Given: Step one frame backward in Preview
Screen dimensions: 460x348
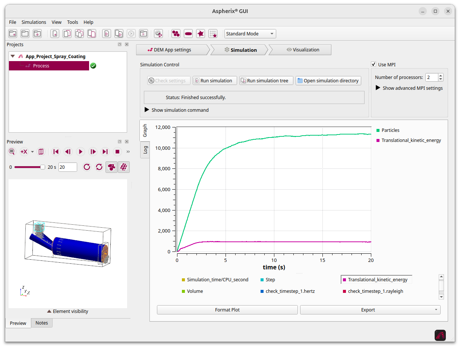Looking at the screenshot, I should point(68,152).
